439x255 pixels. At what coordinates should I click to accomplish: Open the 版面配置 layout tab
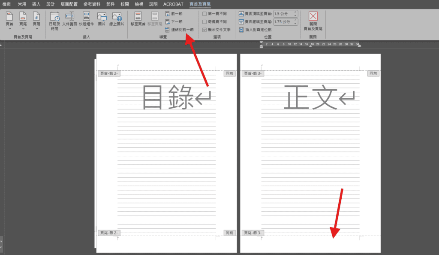tap(69, 4)
